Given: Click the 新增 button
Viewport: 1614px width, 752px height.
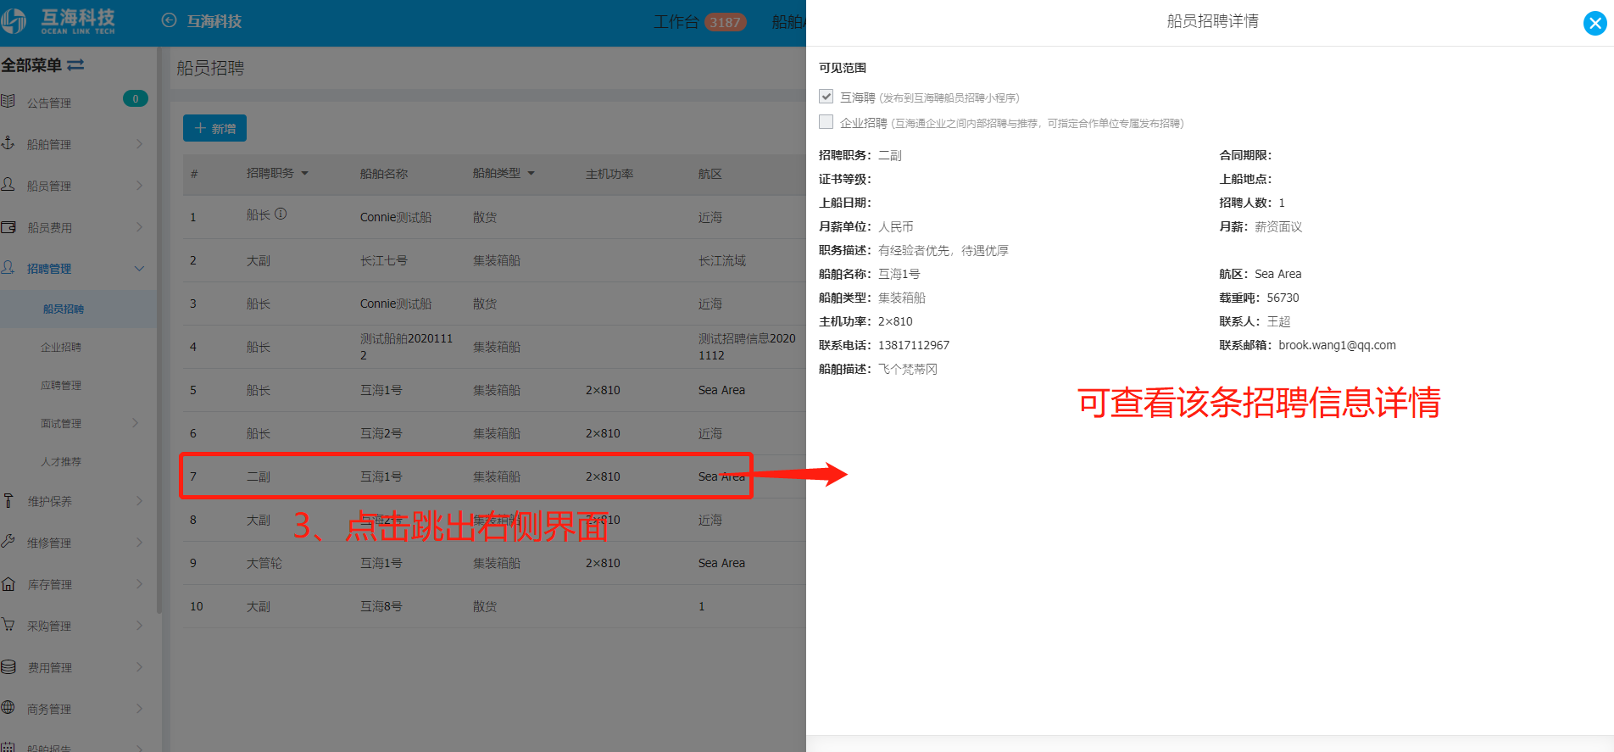Looking at the screenshot, I should click(215, 128).
